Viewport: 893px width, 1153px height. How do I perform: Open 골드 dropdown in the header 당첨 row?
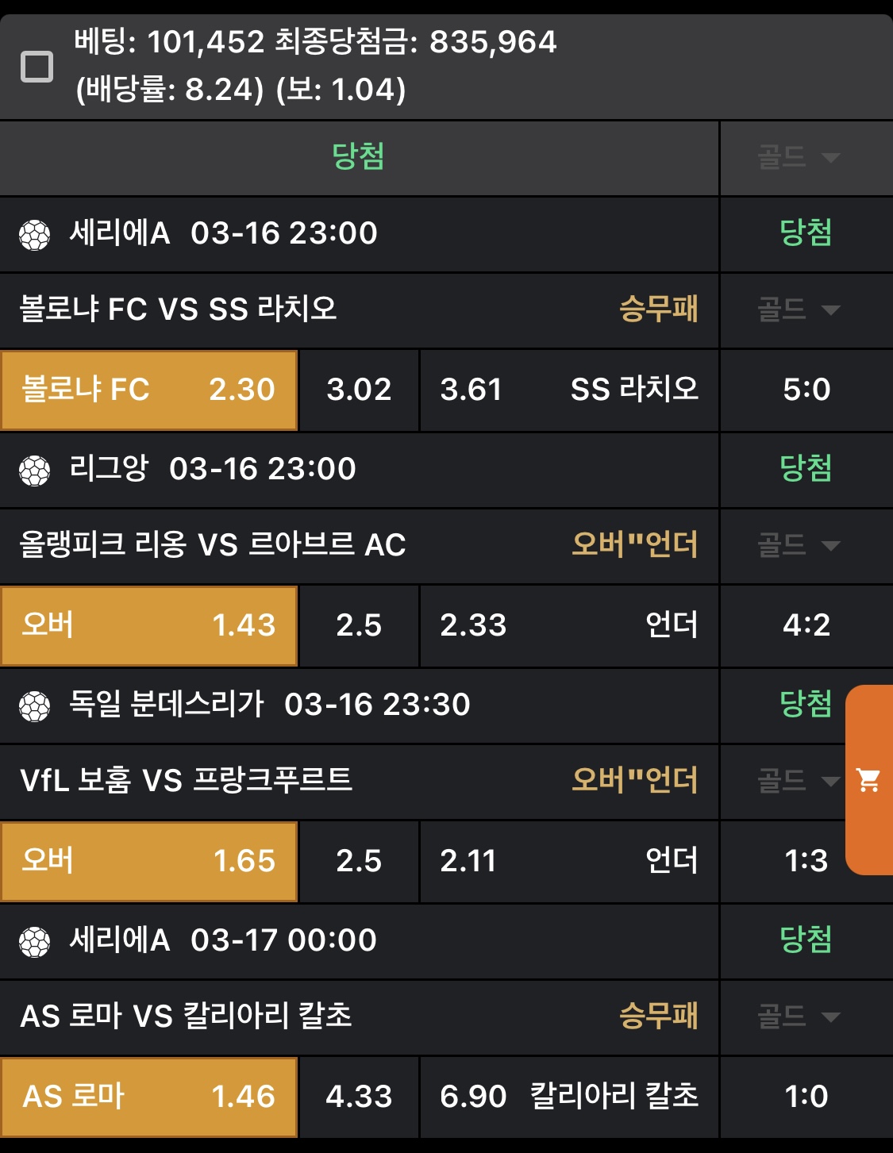point(799,157)
